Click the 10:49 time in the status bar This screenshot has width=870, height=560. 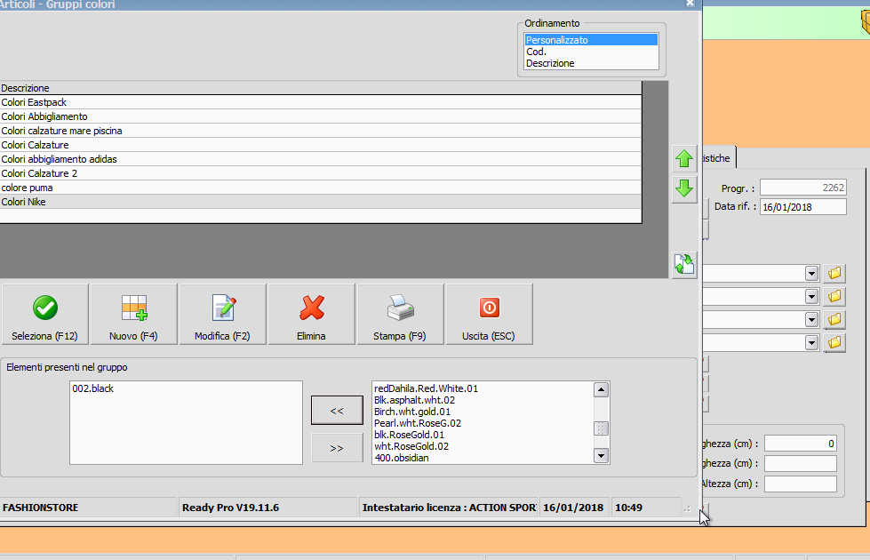click(646, 508)
